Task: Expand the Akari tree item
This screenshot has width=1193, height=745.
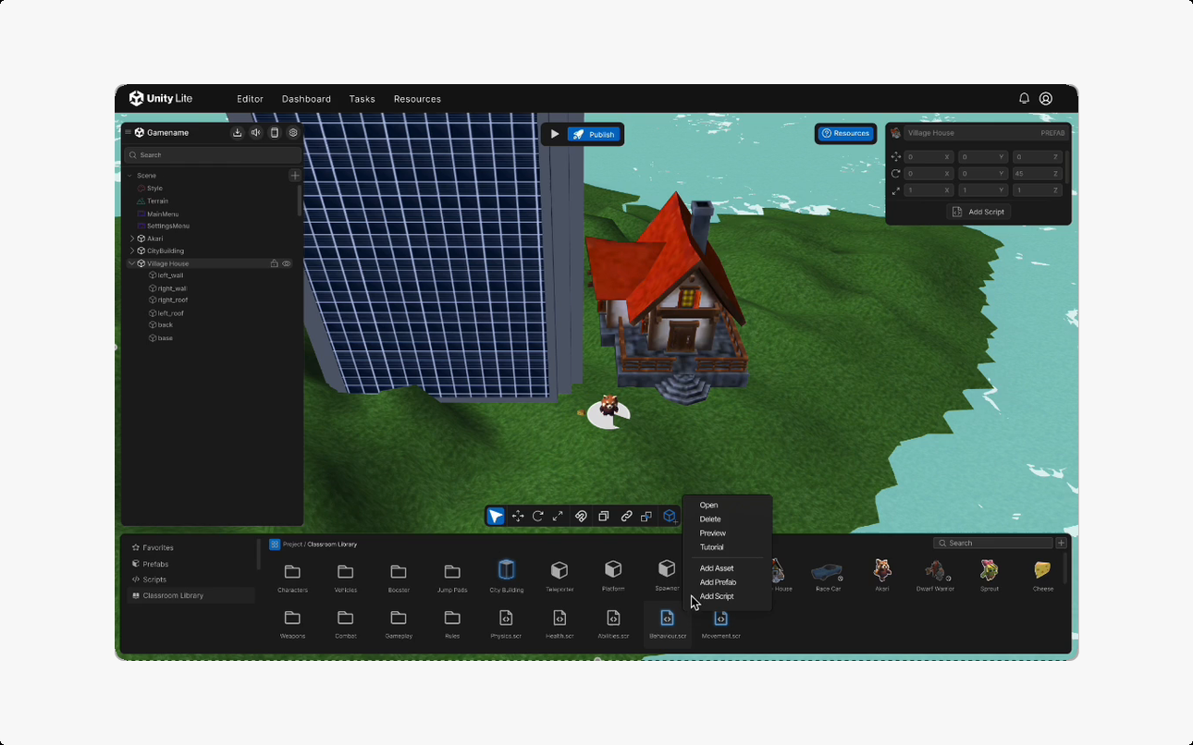Action: click(132, 238)
